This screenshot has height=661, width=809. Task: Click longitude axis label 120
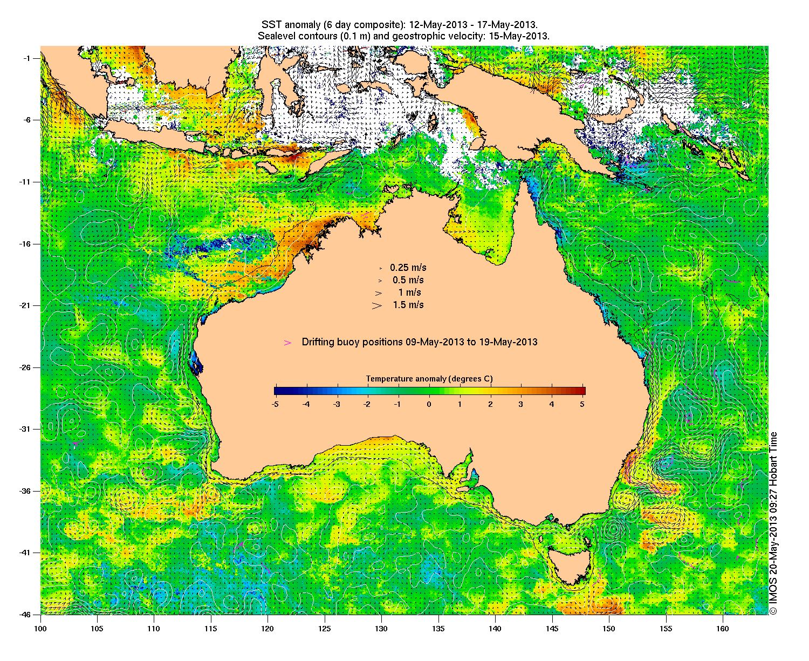point(268,629)
